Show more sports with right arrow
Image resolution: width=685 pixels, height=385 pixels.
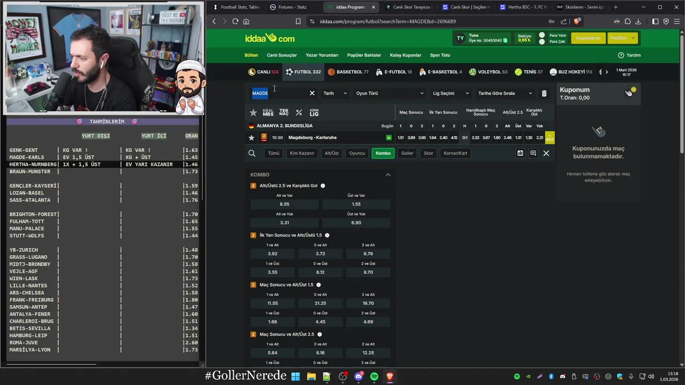coord(606,72)
